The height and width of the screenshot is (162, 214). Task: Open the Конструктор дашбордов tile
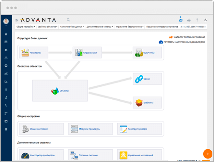pos(42,155)
